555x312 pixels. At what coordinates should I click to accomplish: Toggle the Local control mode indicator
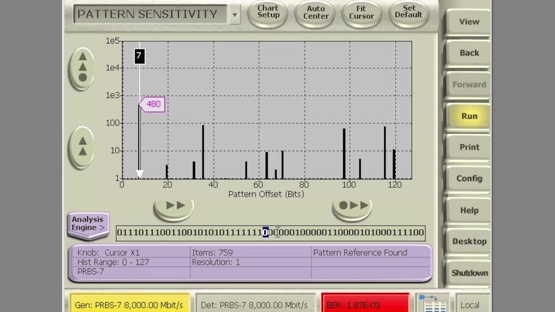click(x=470, y=305)
